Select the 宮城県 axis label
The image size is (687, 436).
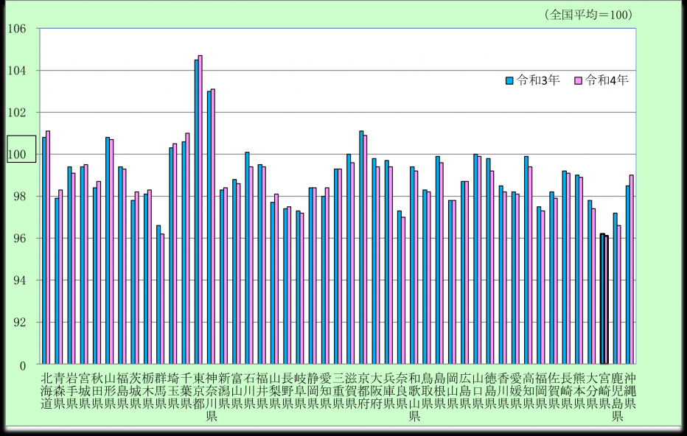(85, 391)
